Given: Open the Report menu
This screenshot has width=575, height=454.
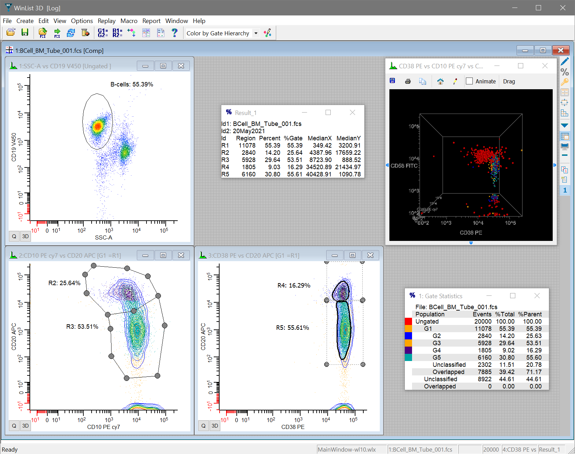Looking at the screenshot, I should (151, 21).
